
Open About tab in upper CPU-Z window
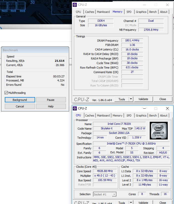click(164, 12)
